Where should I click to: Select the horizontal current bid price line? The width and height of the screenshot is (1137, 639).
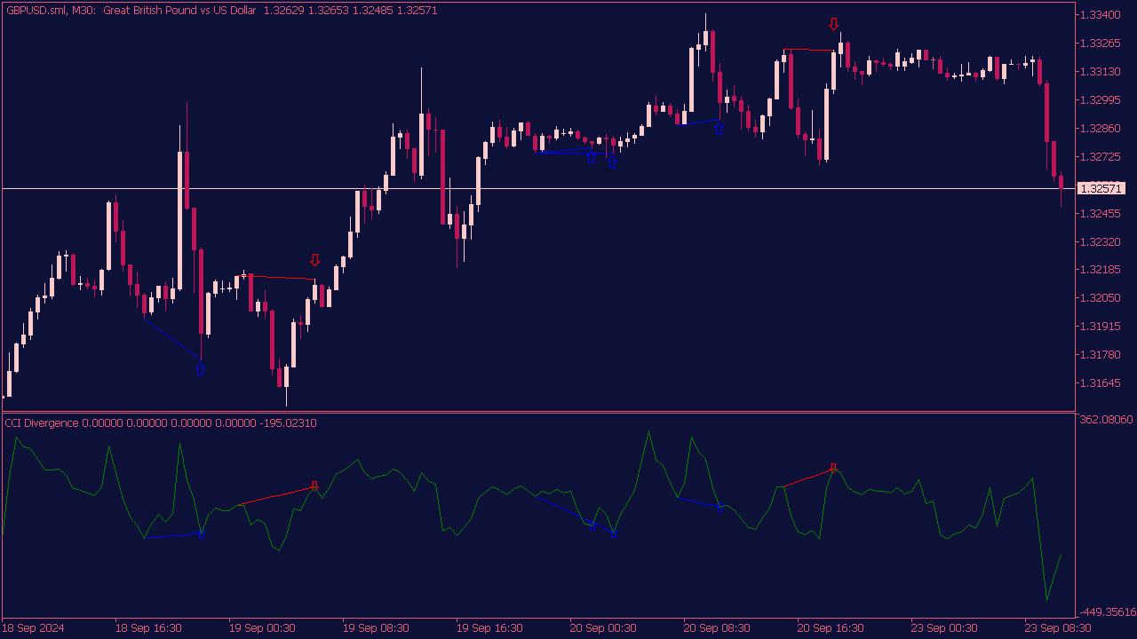[537, 188]
